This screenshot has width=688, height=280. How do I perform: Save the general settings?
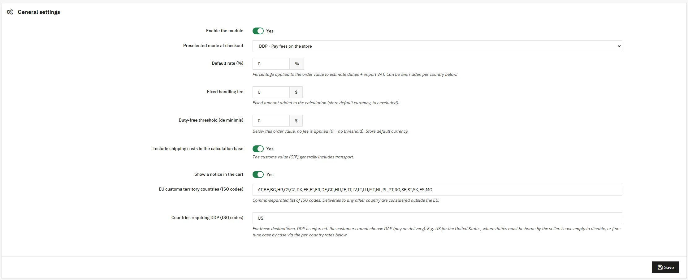tap(665, 267)
